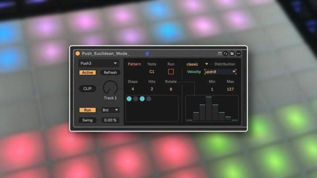The height and width of the screenshot is (178, 317).
Task: Open the three-dot device options menu
Action: coord(239,53)
